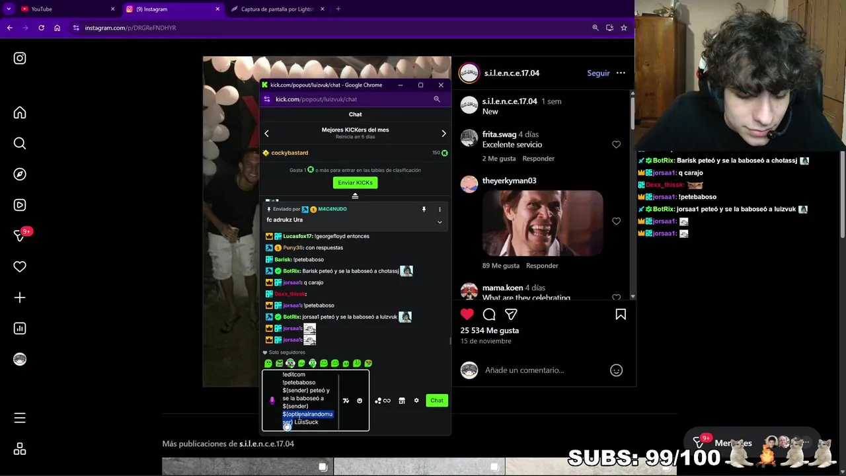Click the comment bubble icon under post

click(x=489, y=315)
